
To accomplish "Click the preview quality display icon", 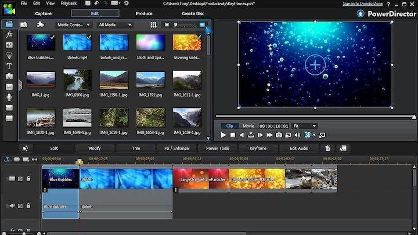I will (288, 135).
